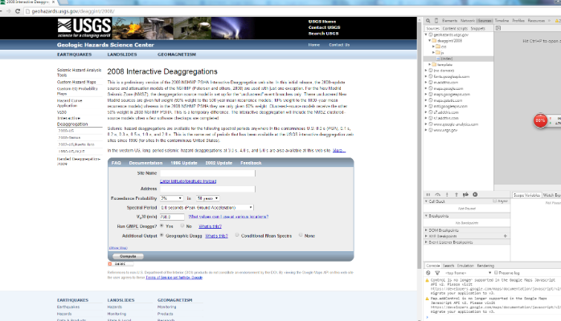Click the page icon in the address bar
The image size is (561, 321).
click(27, 11)
